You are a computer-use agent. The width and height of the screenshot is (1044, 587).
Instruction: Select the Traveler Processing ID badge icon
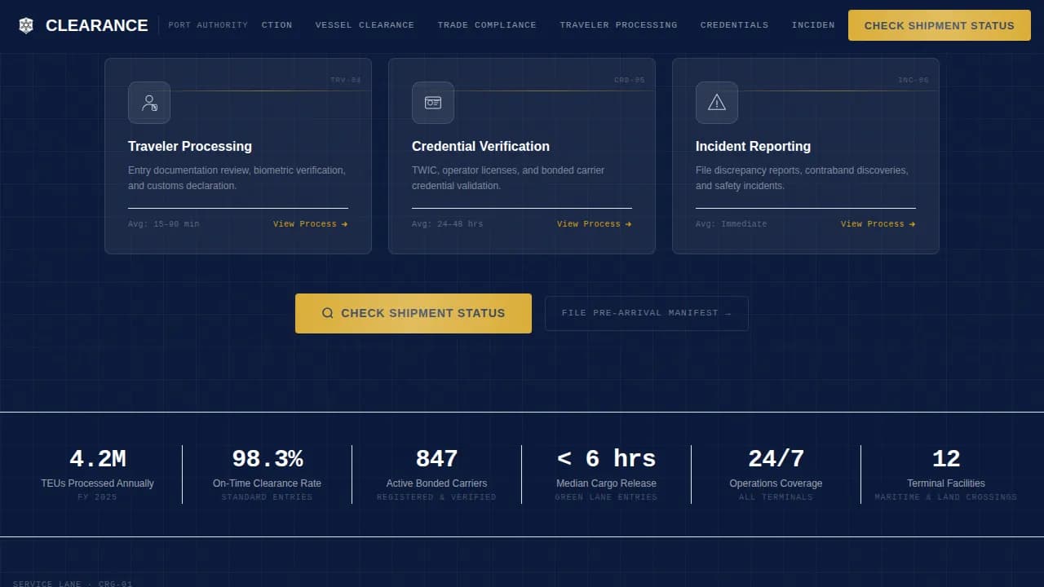[x=149, y=103]
